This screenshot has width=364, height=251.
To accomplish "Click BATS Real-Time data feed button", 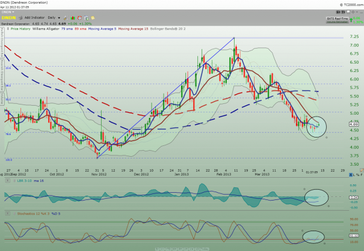I will point(338,19).
